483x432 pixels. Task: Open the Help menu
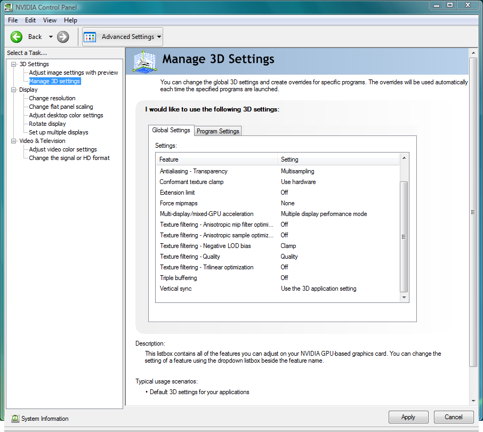70,20
